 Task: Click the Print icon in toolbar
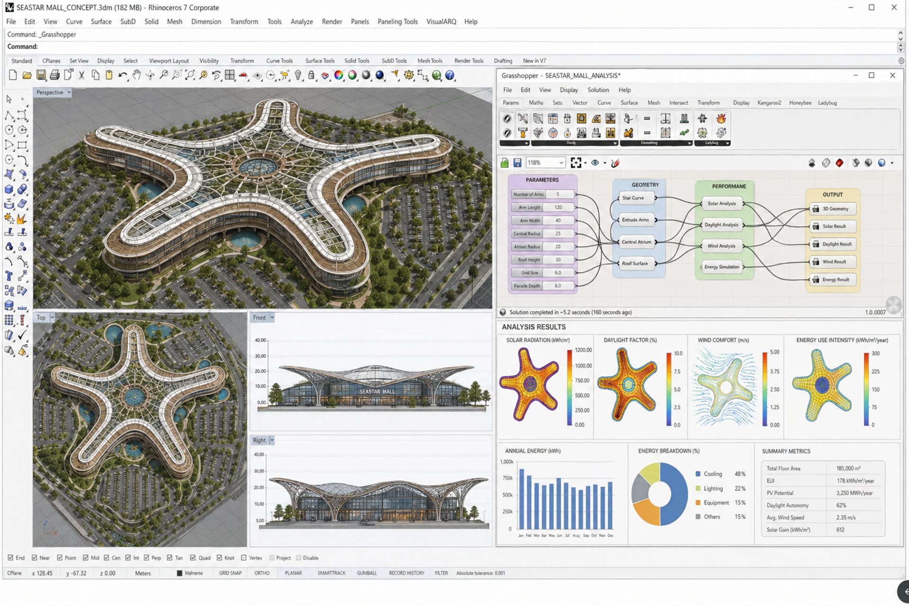point(55,75)
